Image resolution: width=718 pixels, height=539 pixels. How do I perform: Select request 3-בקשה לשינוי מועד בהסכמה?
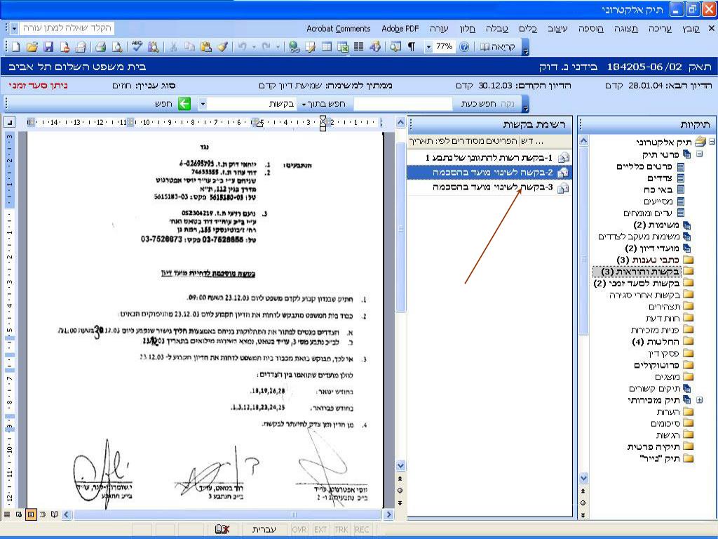(x=489, y=187)
